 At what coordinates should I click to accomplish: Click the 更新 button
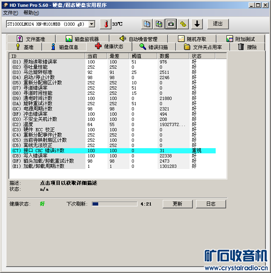(178, 204)
